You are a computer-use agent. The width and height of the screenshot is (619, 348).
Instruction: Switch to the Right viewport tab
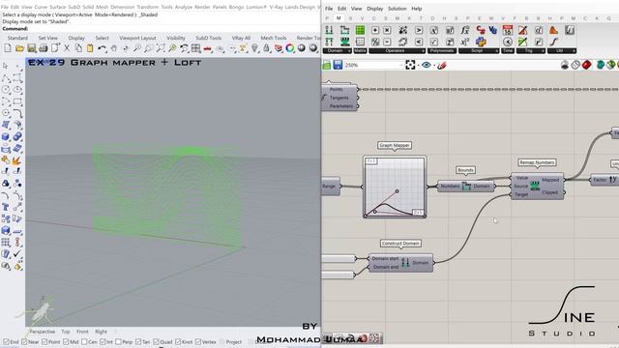(x=101, y=332)
